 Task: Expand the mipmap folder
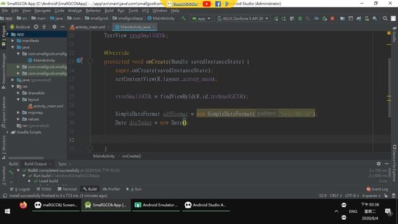click(x=18, y=113)
